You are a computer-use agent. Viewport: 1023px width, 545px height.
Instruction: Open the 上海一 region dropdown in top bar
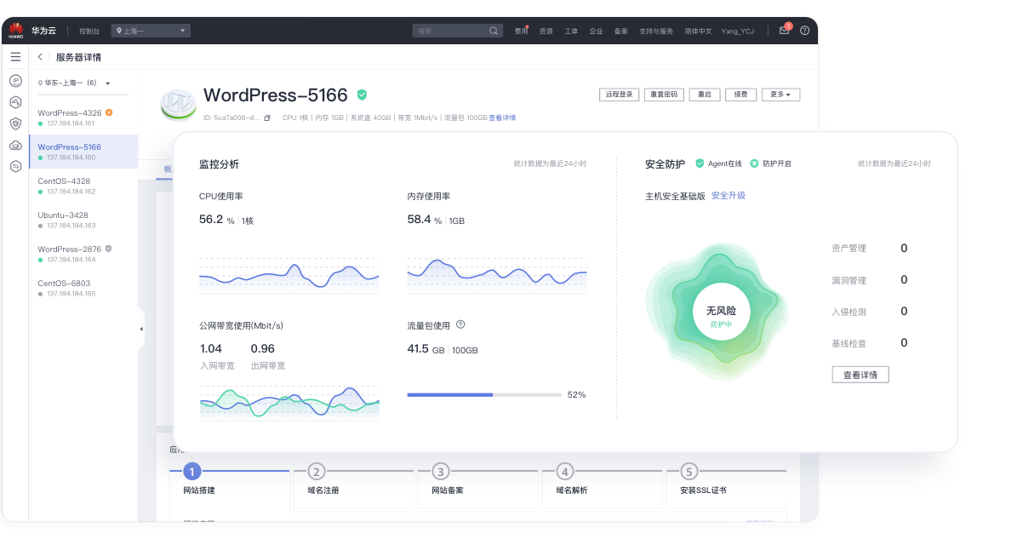[x=151, y=31]
